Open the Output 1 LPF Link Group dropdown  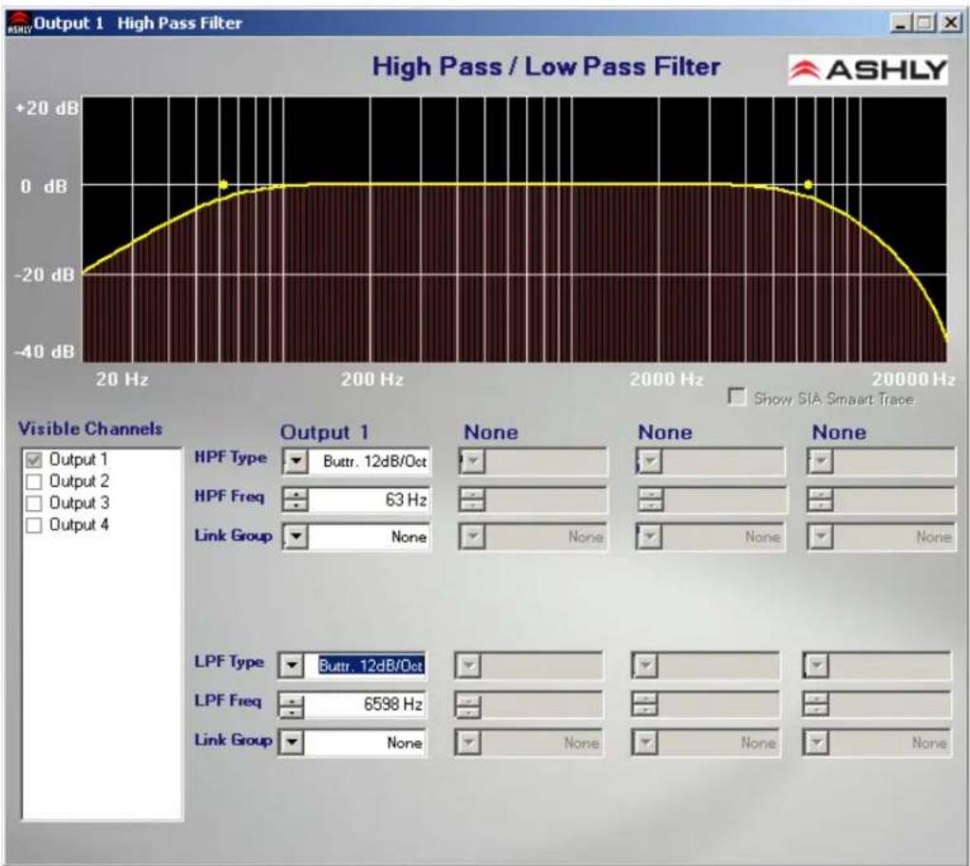click(291, 742)
